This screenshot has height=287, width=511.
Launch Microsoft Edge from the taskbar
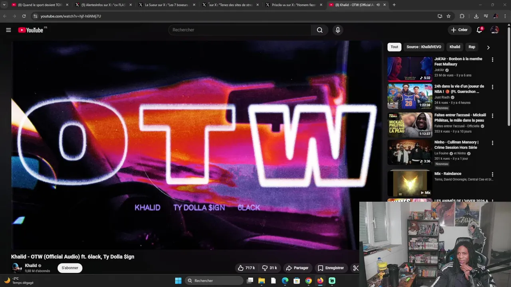pos(285,281)
